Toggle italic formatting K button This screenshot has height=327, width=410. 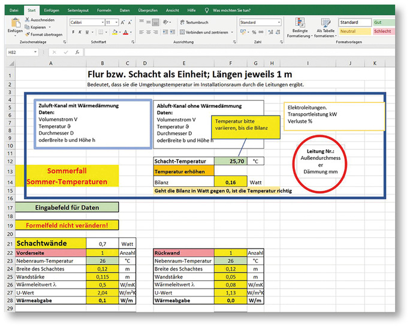(79, 32)
